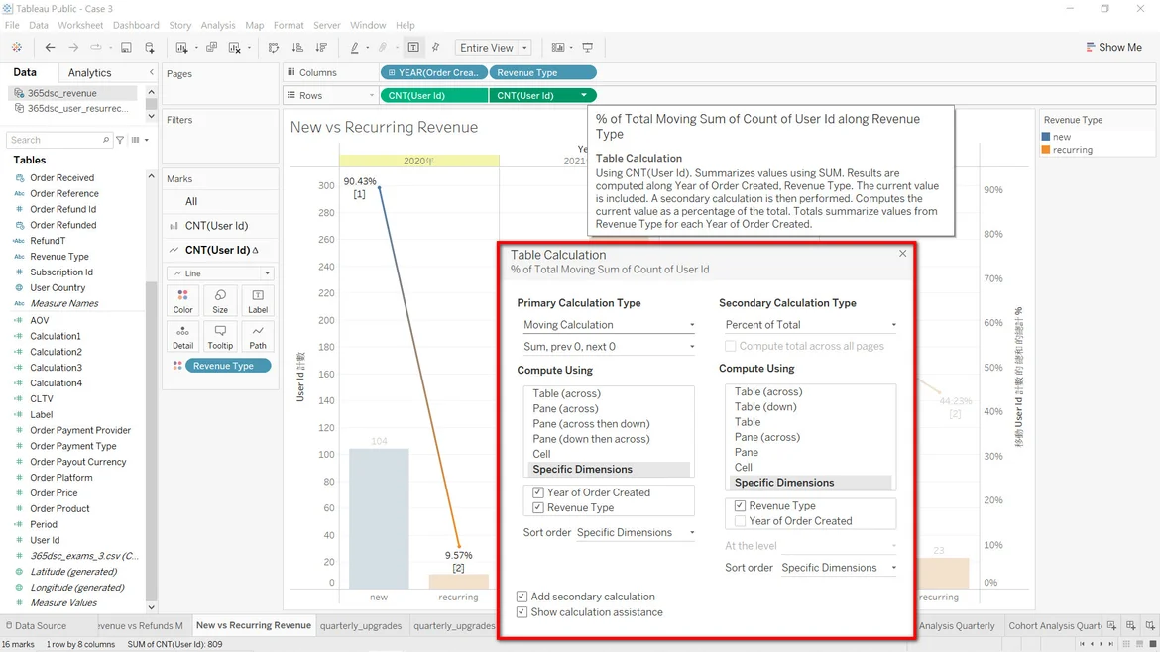Screen dimensions: 1160x652
Task: Click the Swap Rows and Columns icon
Action: [x=274, y=48]
